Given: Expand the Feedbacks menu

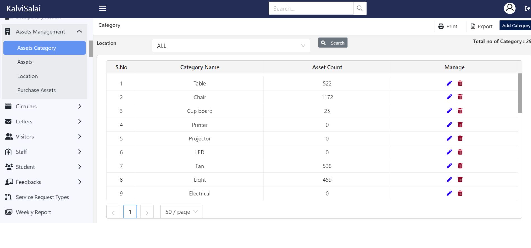Looking at the screenshot, I should [80, 182].
